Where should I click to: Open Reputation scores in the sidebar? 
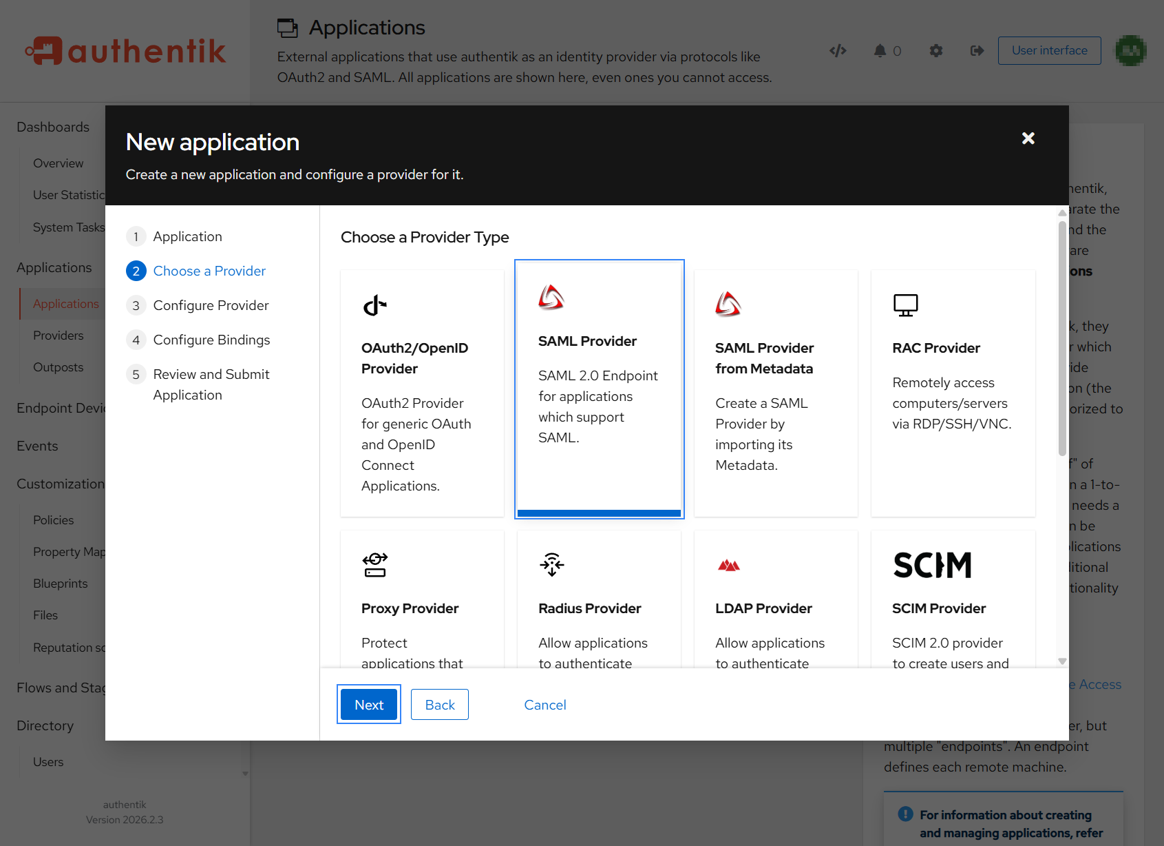tap(69, 648)
